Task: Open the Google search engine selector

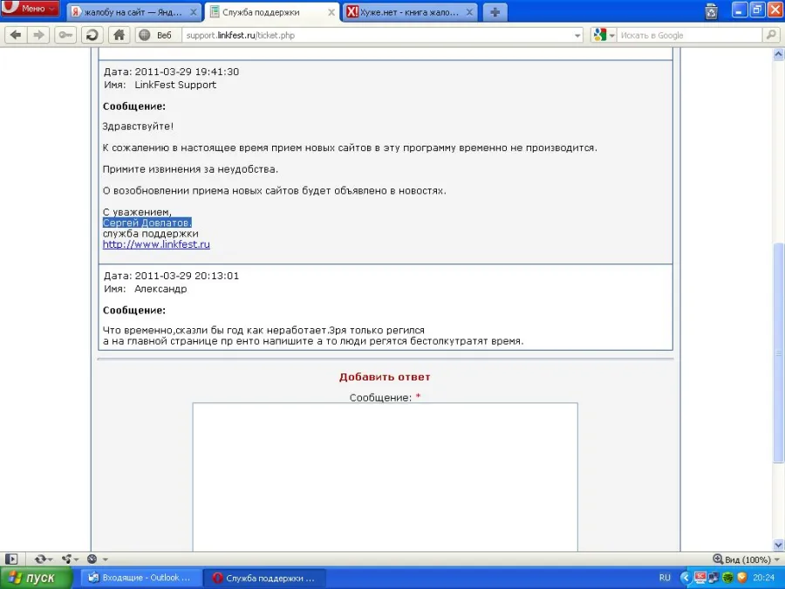Action: pos(604,35)
